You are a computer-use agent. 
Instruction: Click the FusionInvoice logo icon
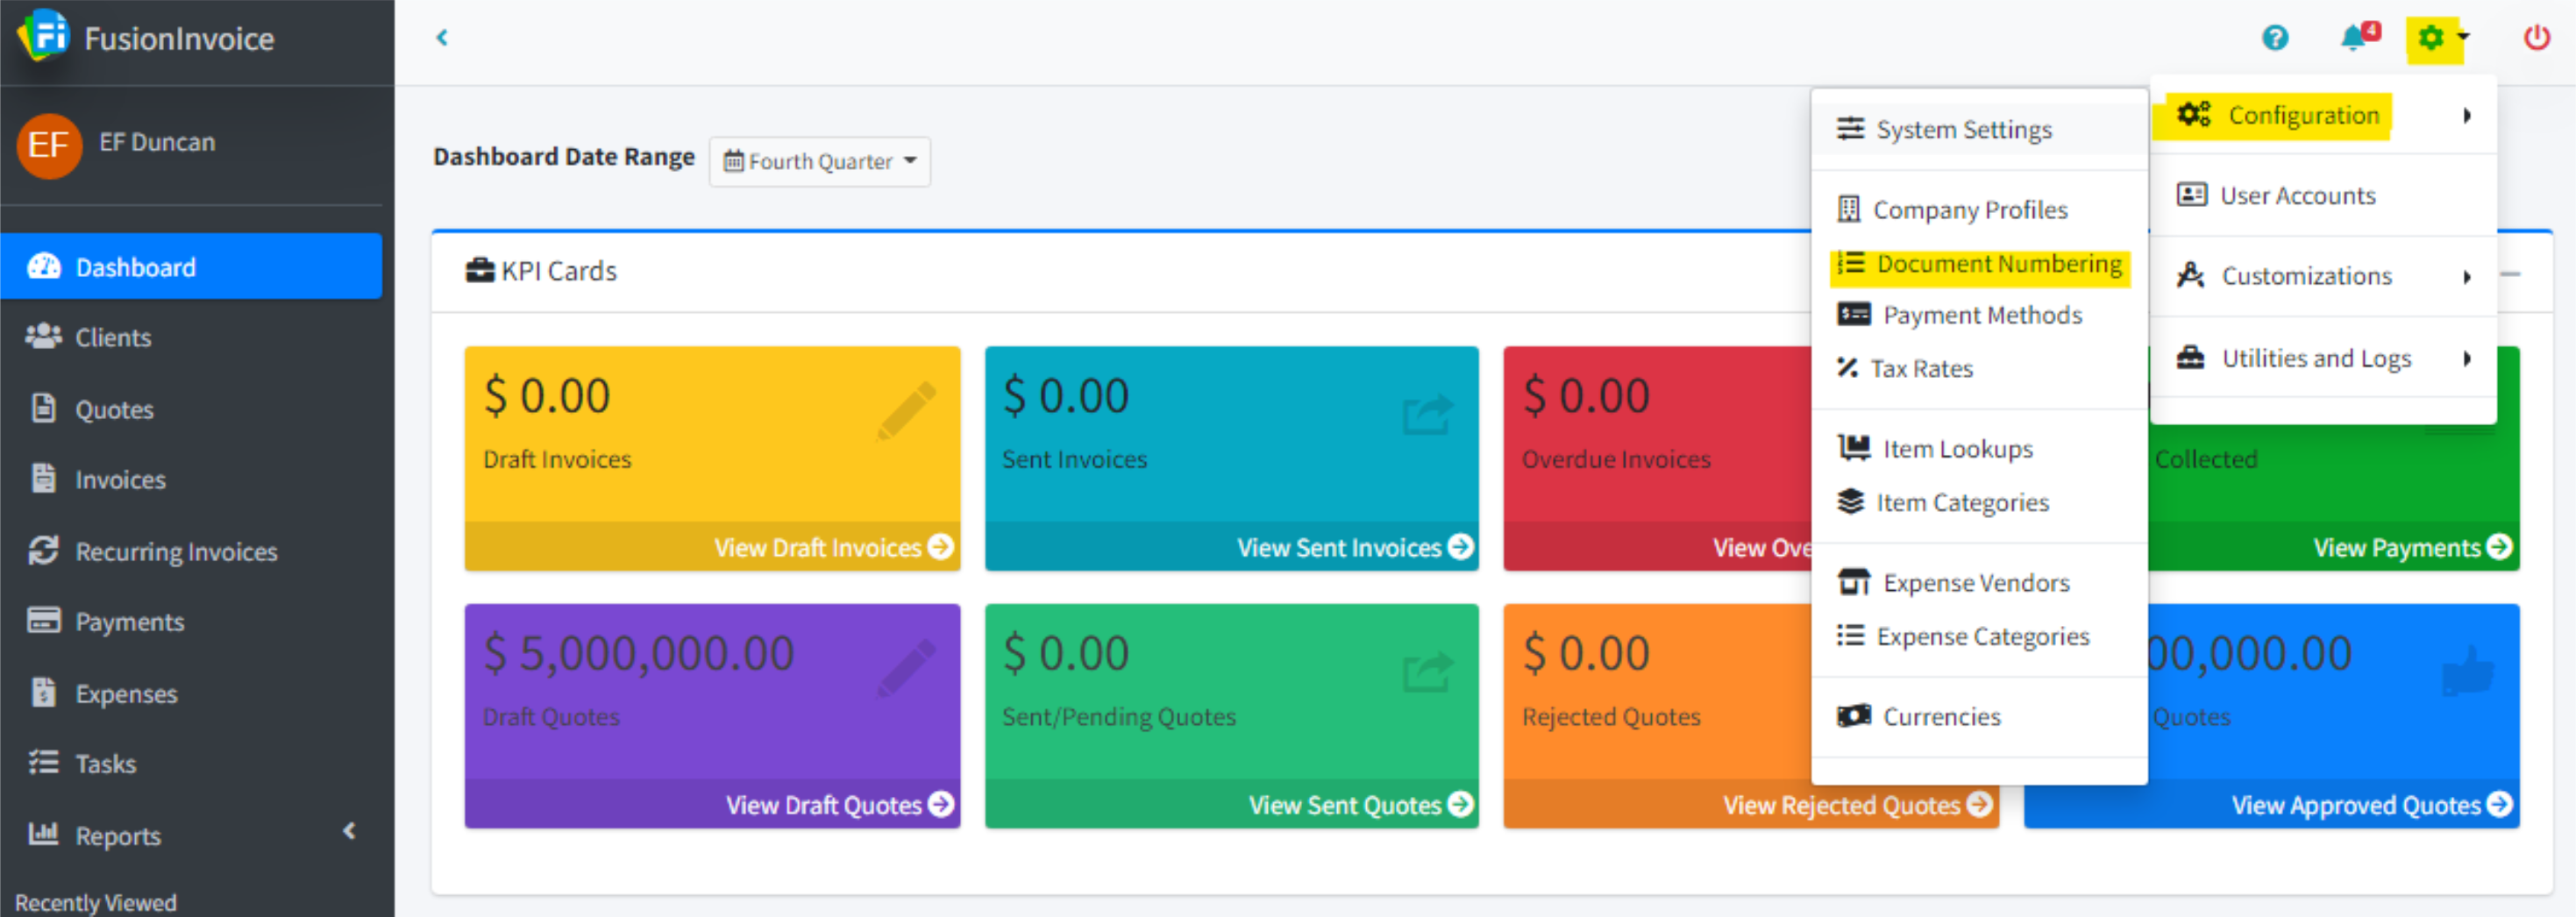[x=43, y=36]
